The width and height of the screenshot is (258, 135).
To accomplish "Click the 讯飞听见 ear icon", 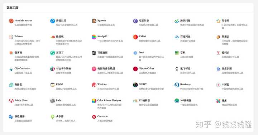I will [x=177, y=69].
